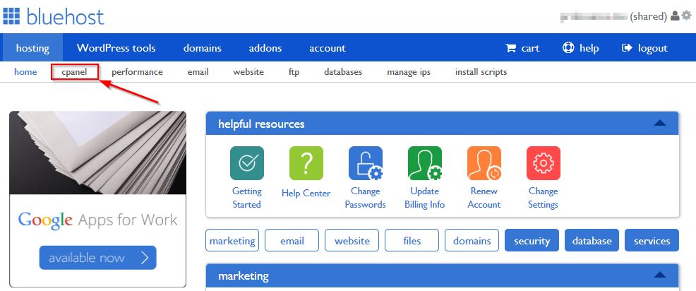Click the Renew Account icon
The image size is (696, 291).
[484, 163]
